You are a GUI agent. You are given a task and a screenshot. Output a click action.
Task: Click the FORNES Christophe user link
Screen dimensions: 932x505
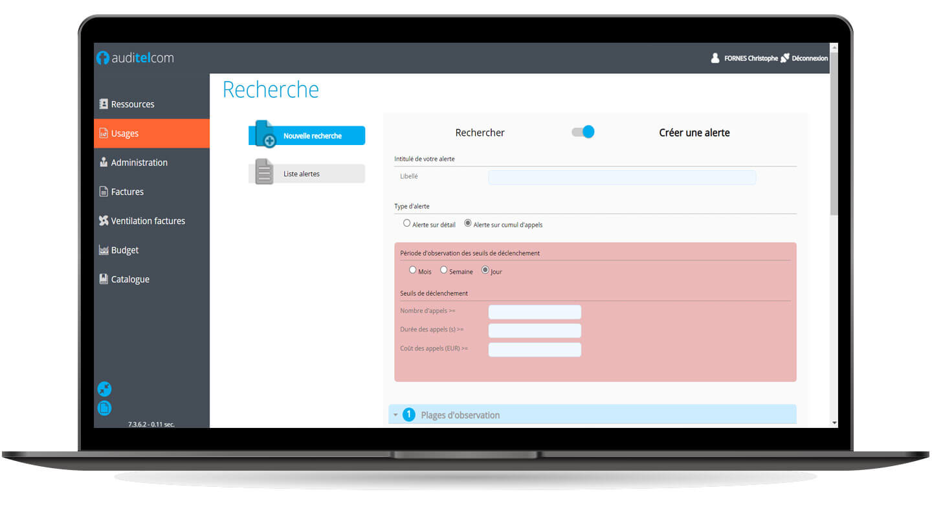coord(750,58)
